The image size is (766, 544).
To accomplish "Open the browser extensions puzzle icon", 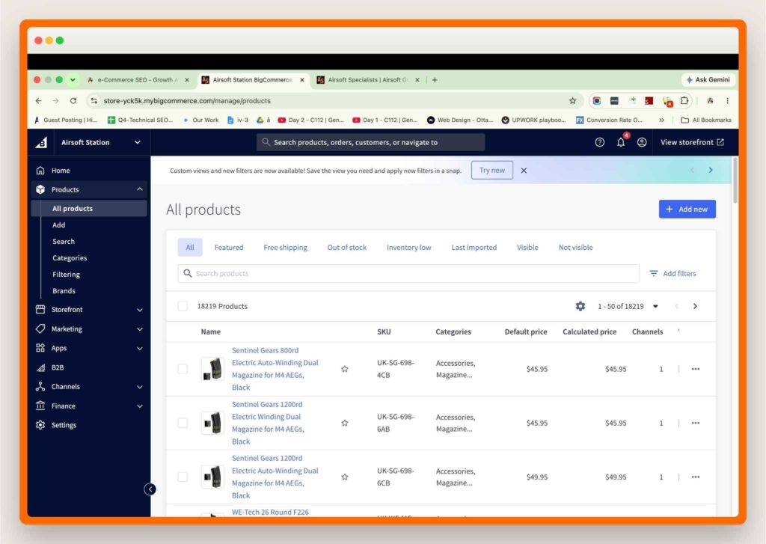I will tap(684, 101).
